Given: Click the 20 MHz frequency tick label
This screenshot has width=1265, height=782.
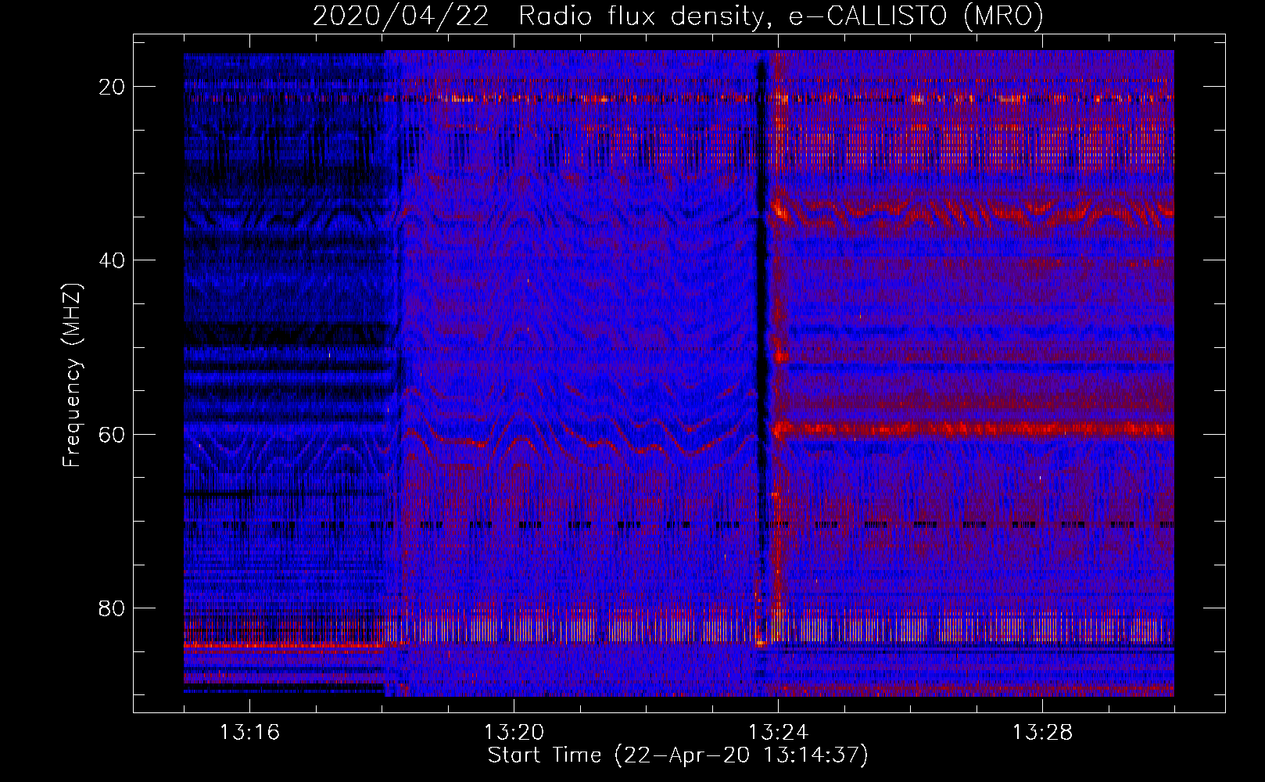Looking at the screenshot, I should coord(112,87).
